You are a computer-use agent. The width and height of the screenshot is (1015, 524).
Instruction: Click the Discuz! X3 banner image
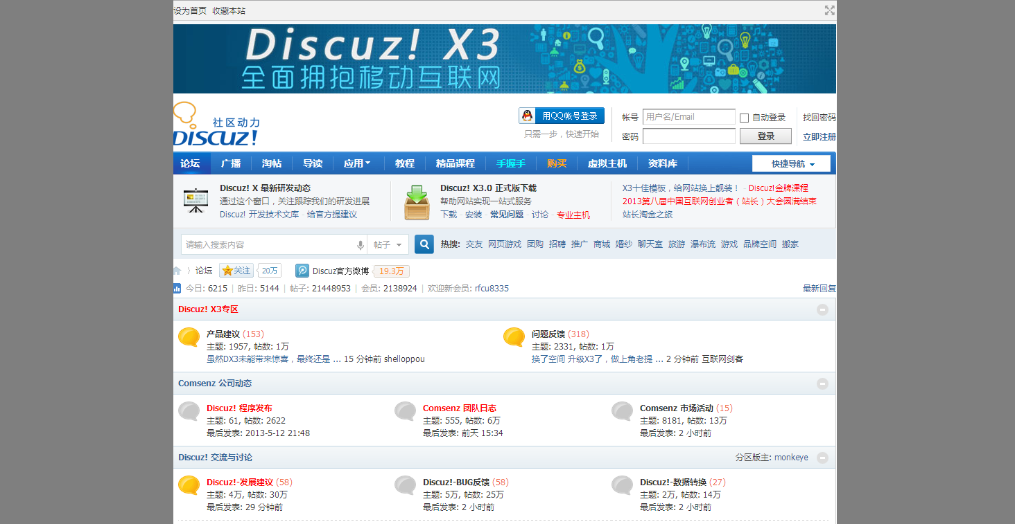[x=505, y=59]
